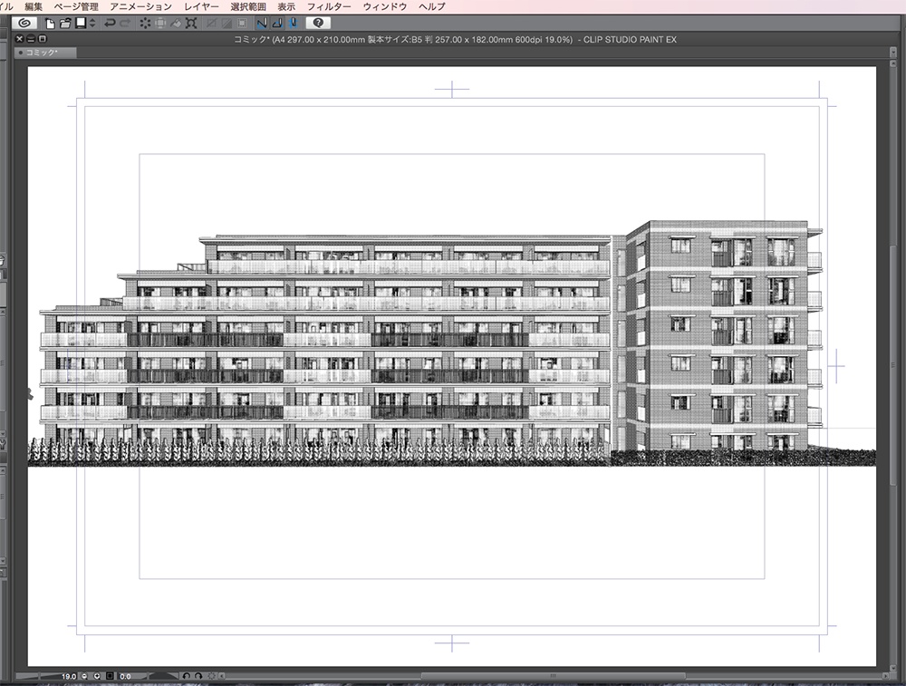This screenshot has height=686, width=906.
Task: Open CLIP STUDIO support help question icon
Action: 318,24
